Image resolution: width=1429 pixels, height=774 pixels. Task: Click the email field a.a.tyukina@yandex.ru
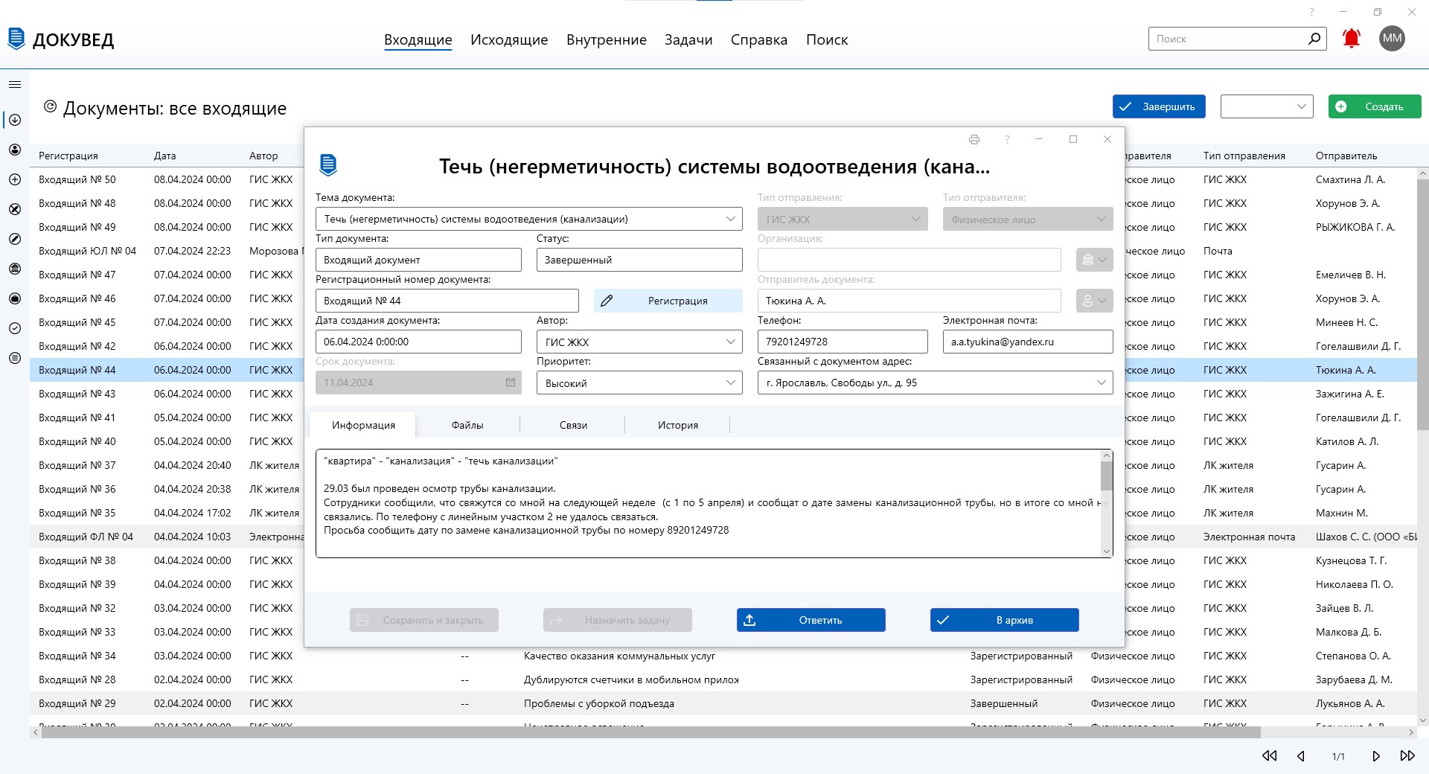tap(1028, 342)
